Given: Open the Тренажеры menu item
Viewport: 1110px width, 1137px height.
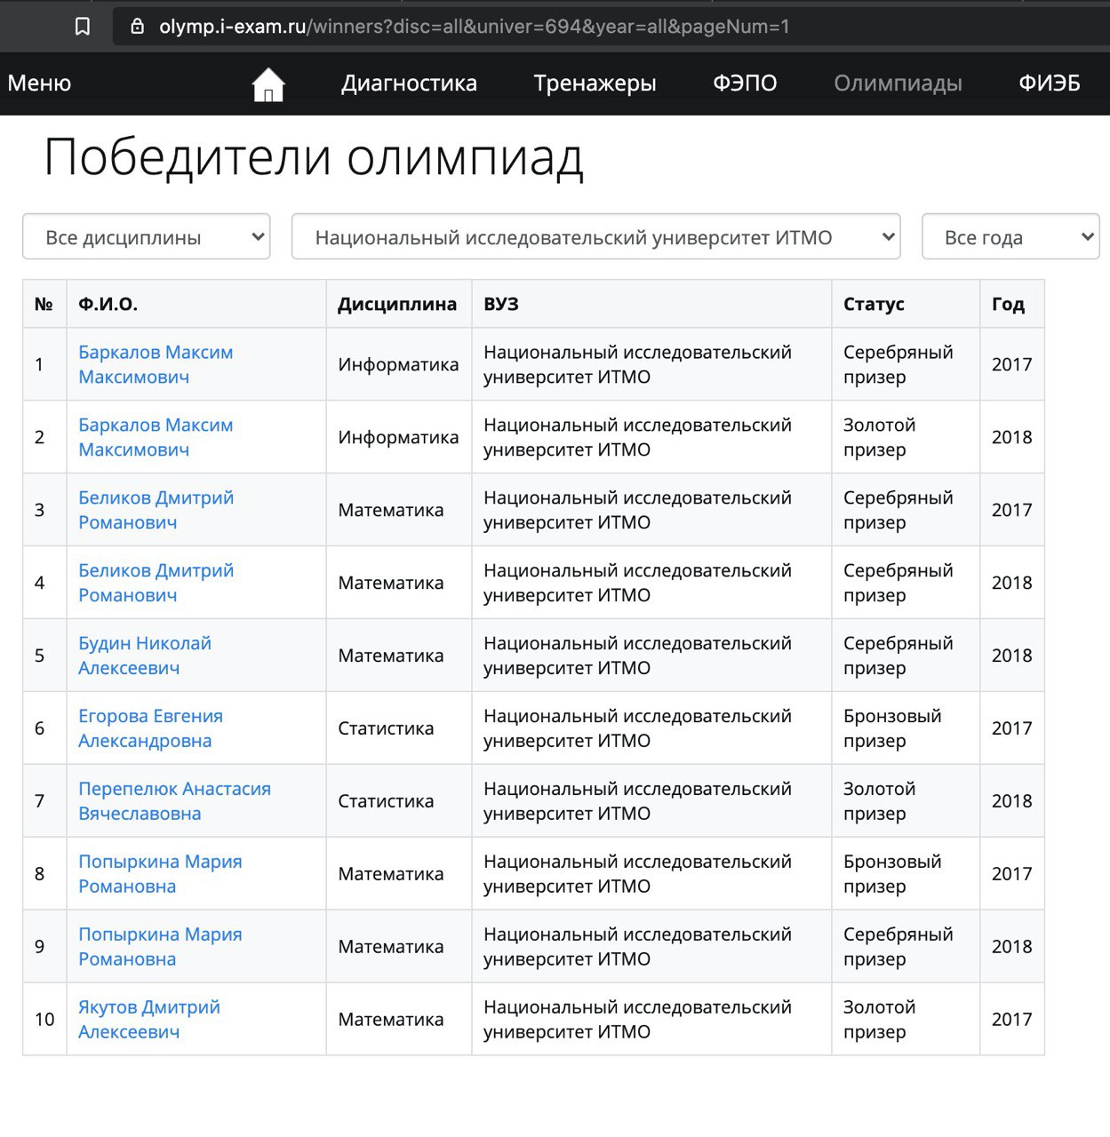Looking at the screenshot, I should click(x=595, y=83).
